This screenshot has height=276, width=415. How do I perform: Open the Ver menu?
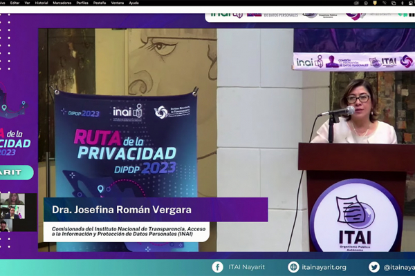pyautogui.click(x=27, y=3)
